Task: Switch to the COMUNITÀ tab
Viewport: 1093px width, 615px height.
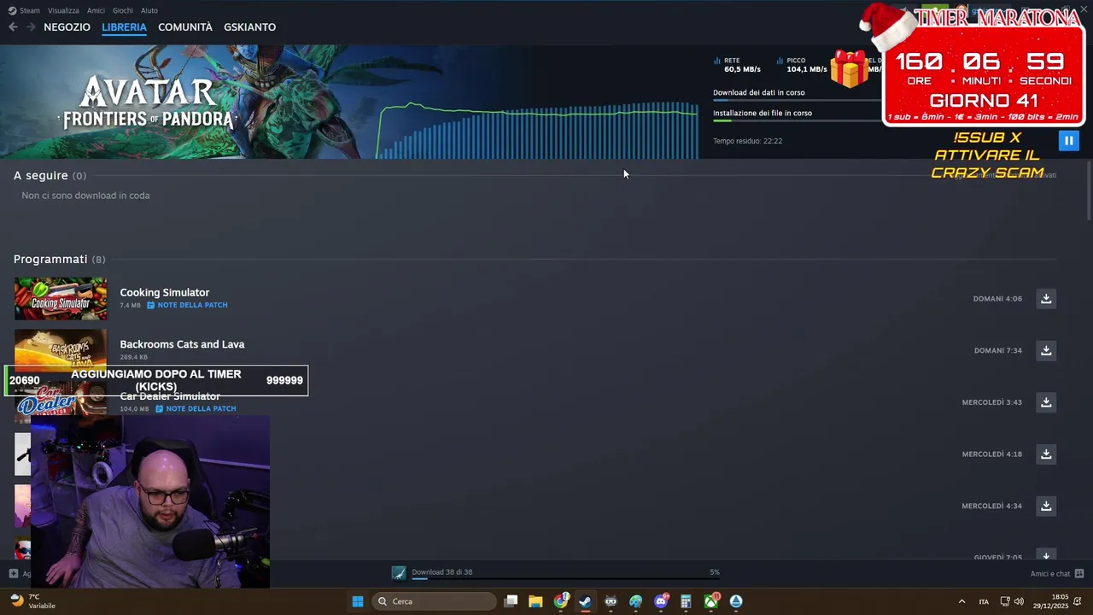Action: (185, 27)
